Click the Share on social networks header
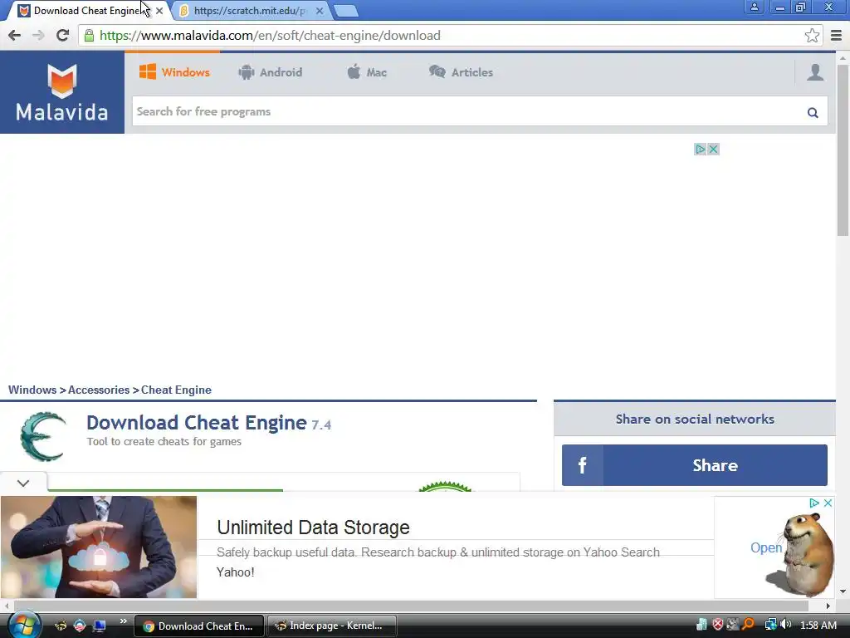The image size is (850, 638). point(695,419)
